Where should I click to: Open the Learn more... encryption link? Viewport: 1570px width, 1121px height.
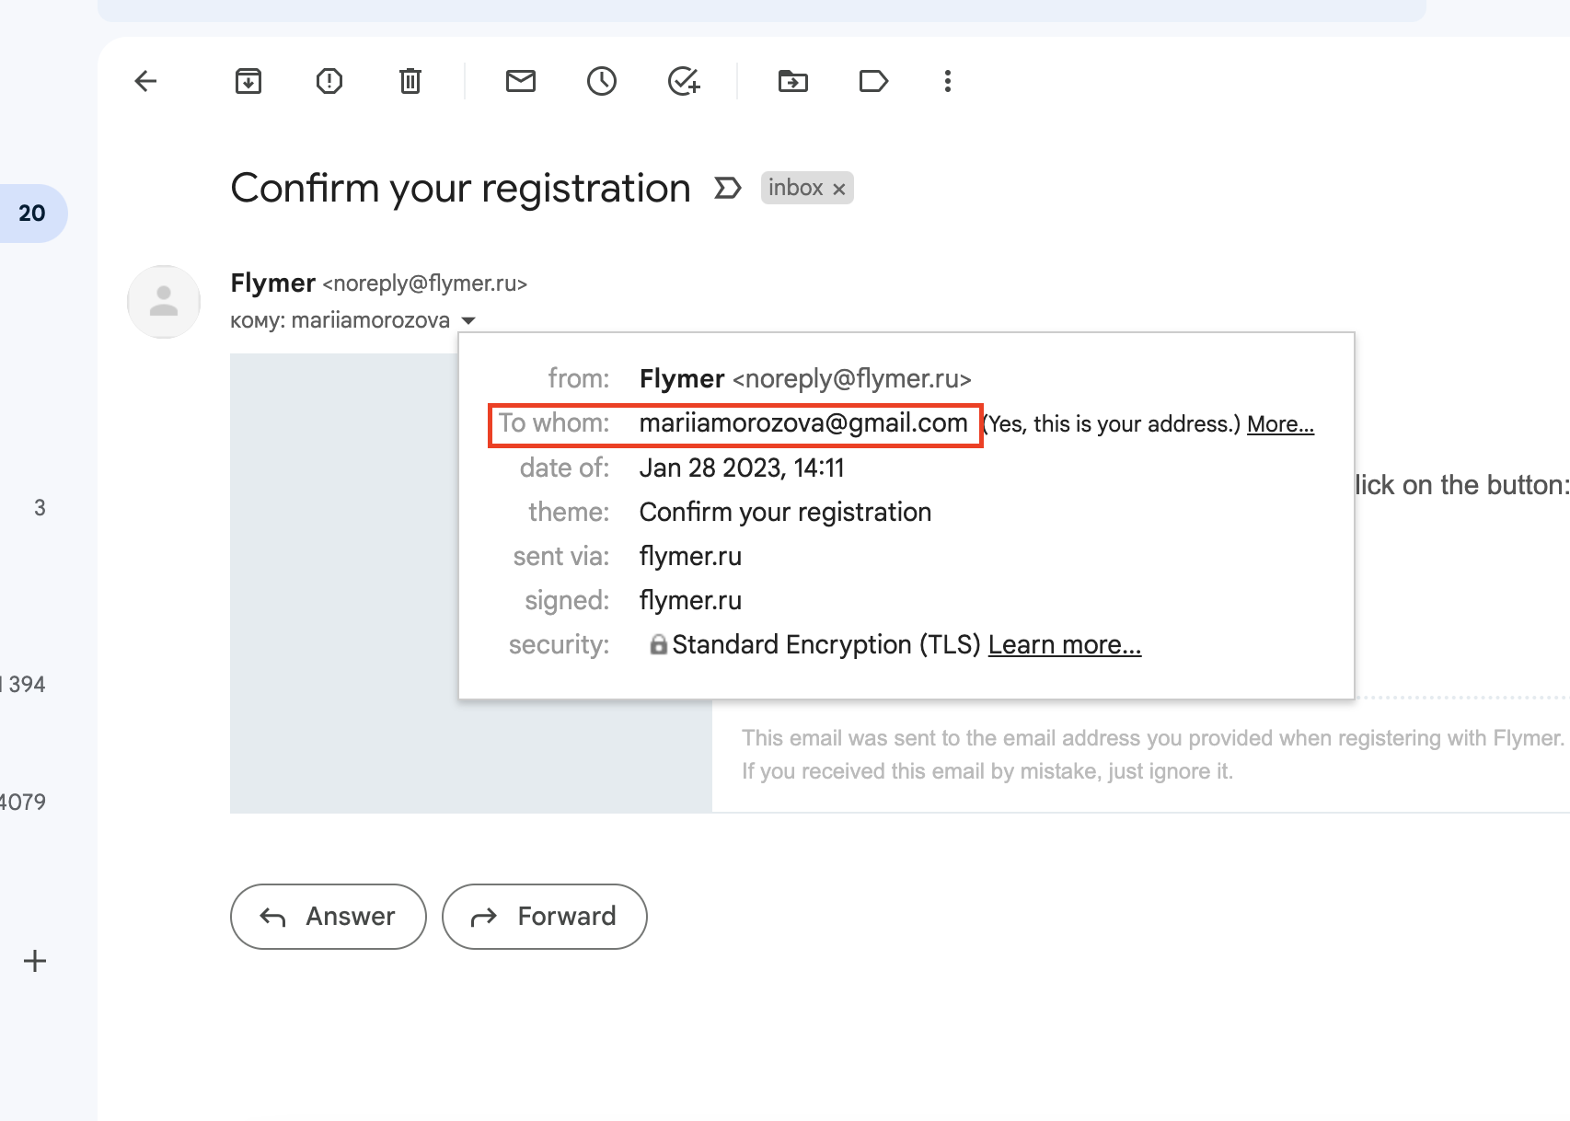click(1065, 645)
